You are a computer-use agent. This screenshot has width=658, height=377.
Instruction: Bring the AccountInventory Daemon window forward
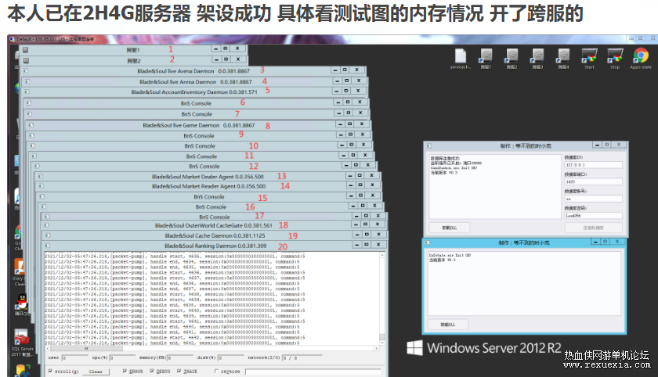194,92
